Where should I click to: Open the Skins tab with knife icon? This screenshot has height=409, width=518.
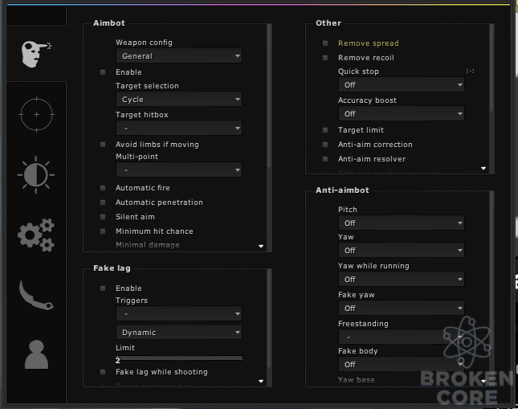[x=36, y=295]
